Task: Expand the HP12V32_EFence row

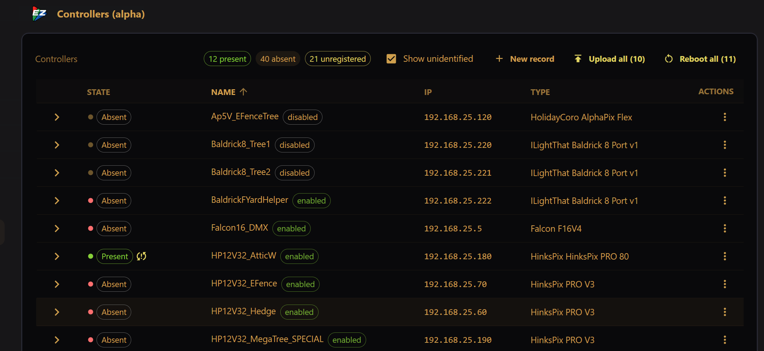Action: [57, 284]
